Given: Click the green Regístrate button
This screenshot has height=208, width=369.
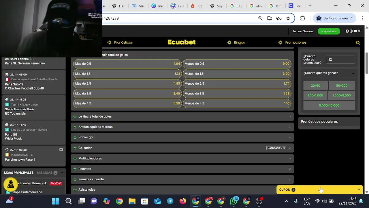Looking at the screenshot, I should pos(329,31).
